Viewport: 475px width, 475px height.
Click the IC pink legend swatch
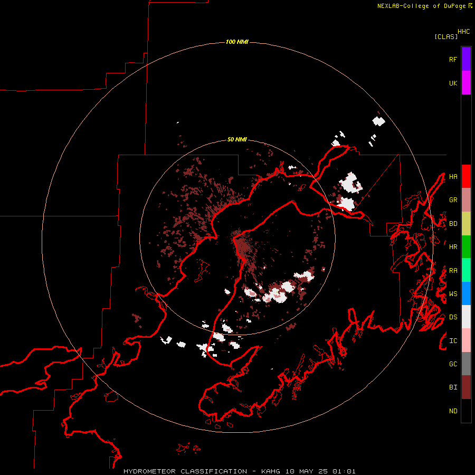[466, 340]
